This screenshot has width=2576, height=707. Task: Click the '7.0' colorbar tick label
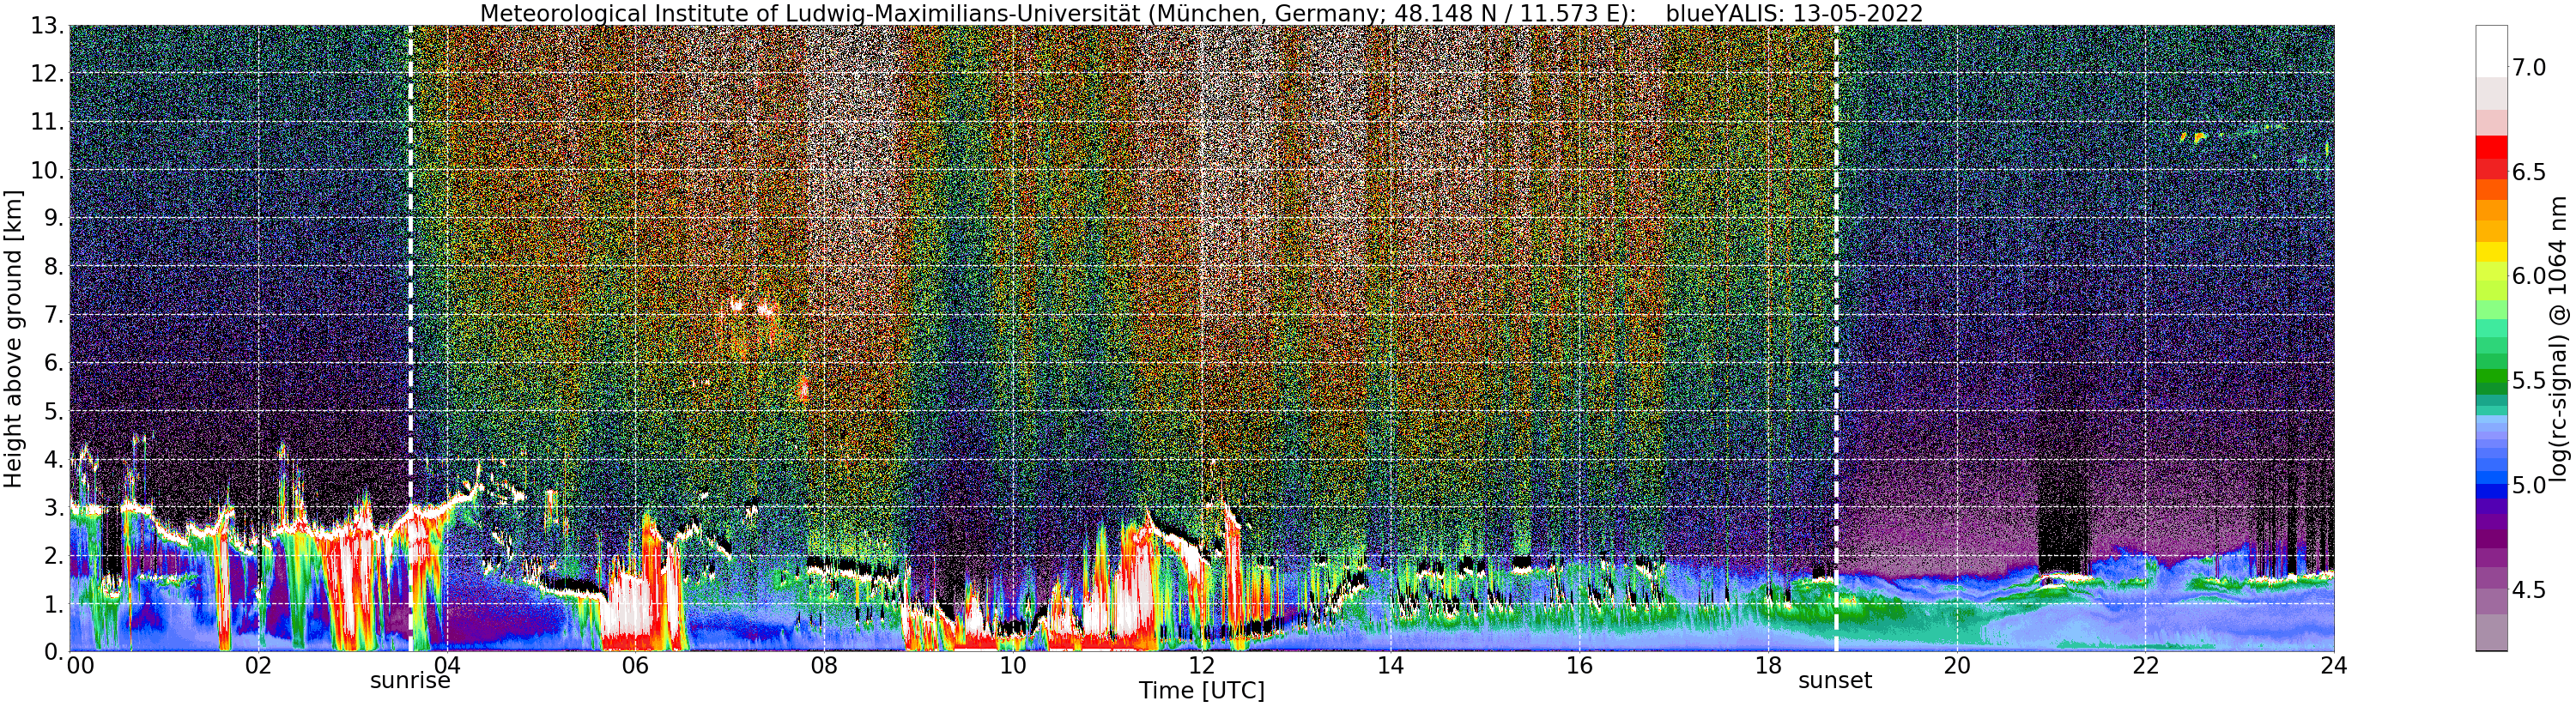coord(2529,68)
